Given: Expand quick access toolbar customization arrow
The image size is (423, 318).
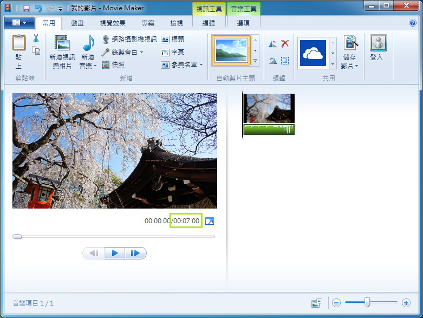Looking at the screenshot, I should (61, 9).
